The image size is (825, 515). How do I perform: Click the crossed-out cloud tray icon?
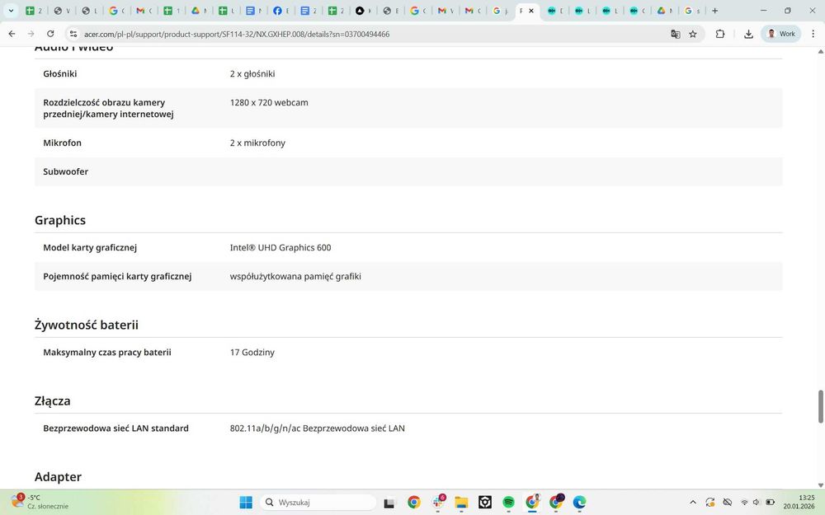coord(728,503)
